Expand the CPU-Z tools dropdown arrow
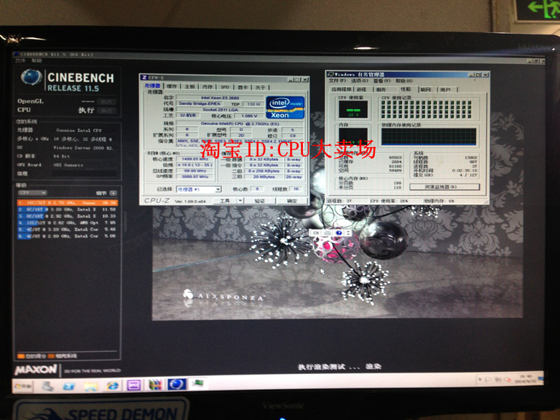The image size is (560, 420). click(x=241, y=201)
